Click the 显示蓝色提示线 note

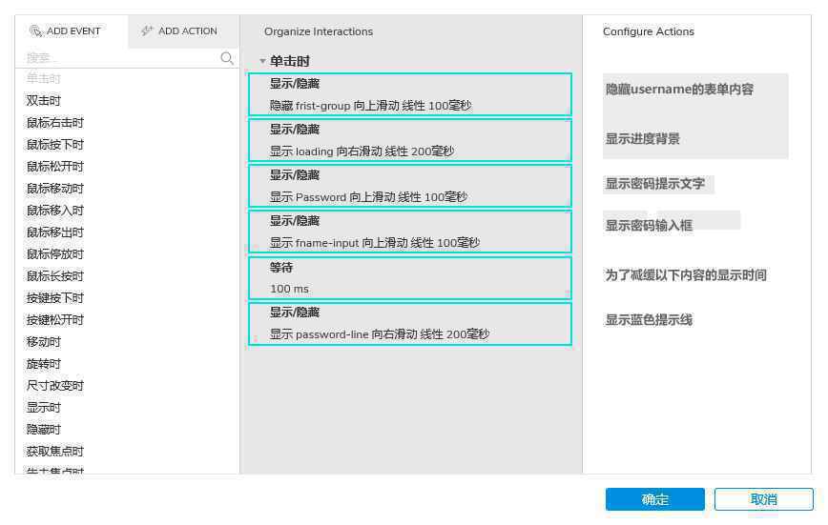pyautogui.click(x=649, y=320)
